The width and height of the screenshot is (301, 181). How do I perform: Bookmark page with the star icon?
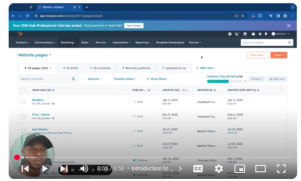coord(243,16)
